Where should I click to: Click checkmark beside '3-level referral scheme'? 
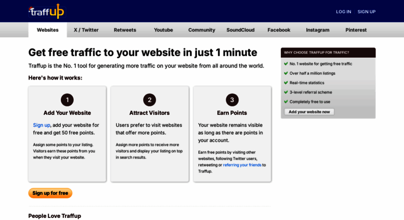coord(286,92)
